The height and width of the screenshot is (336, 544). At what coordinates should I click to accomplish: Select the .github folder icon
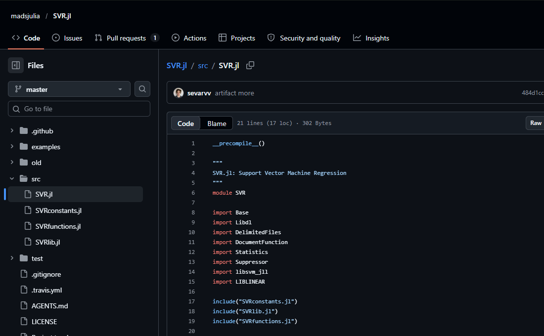pyautogui.click(x=24, y=131)
